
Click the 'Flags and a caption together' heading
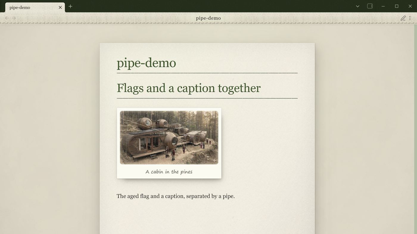(x=189, y=88)
